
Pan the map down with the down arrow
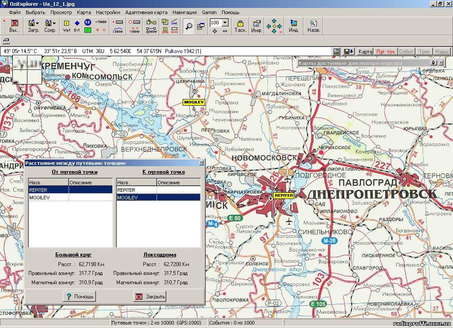[x=274, y=31]
